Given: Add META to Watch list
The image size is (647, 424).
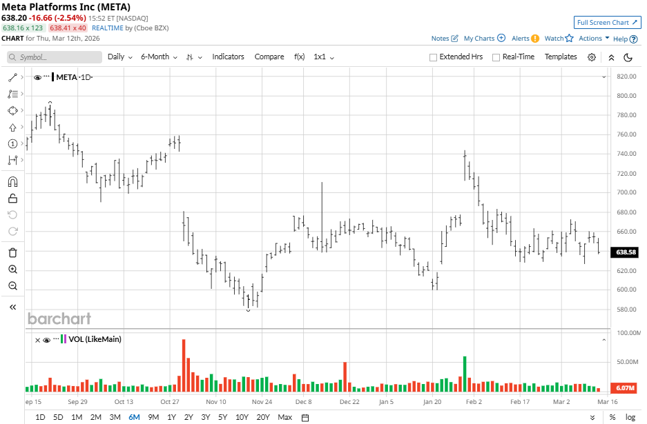Looking at the screenshot, I should click(559, 39).
